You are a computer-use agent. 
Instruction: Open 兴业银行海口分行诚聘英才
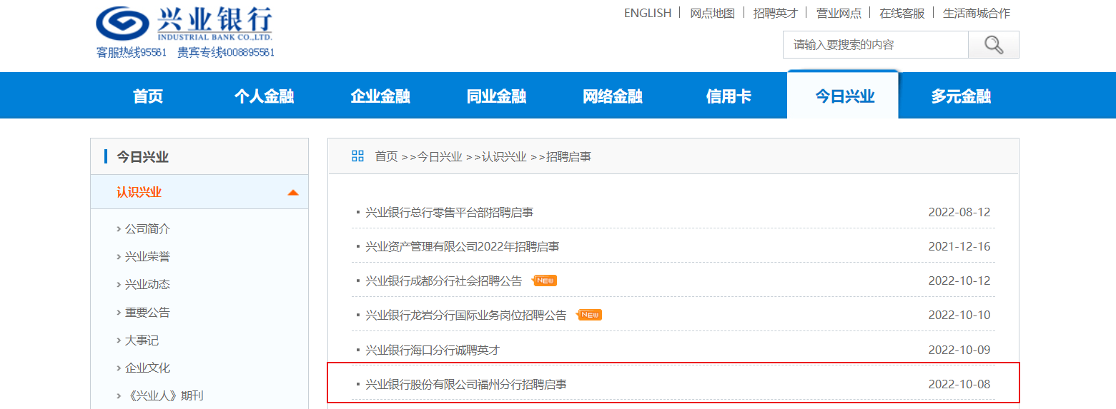point(433,350)
